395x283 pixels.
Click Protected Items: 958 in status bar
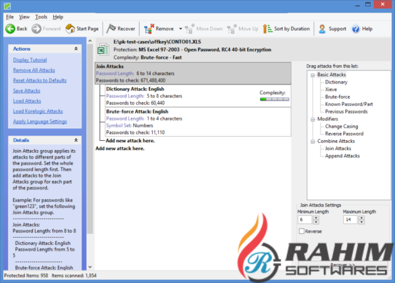pyautogui.click(x=26, y=276)
